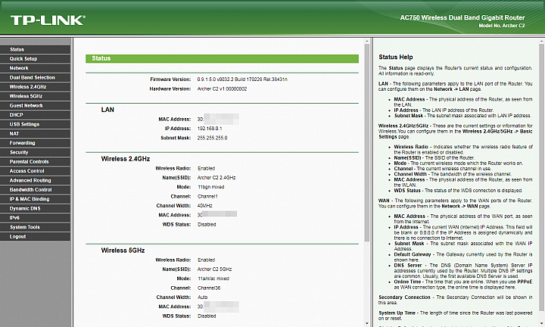Click the LAN section heading

(107, 110)
